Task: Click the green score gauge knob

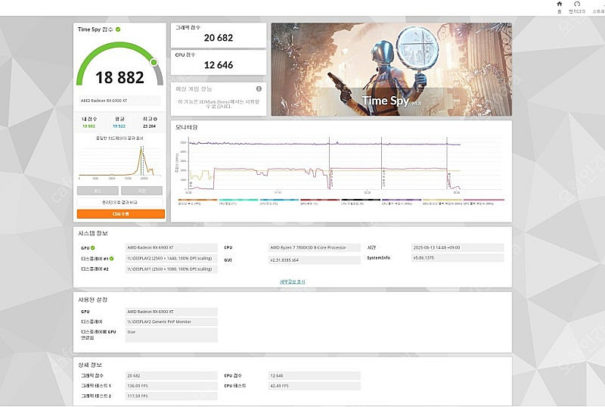Action: (x=154, y=62)
